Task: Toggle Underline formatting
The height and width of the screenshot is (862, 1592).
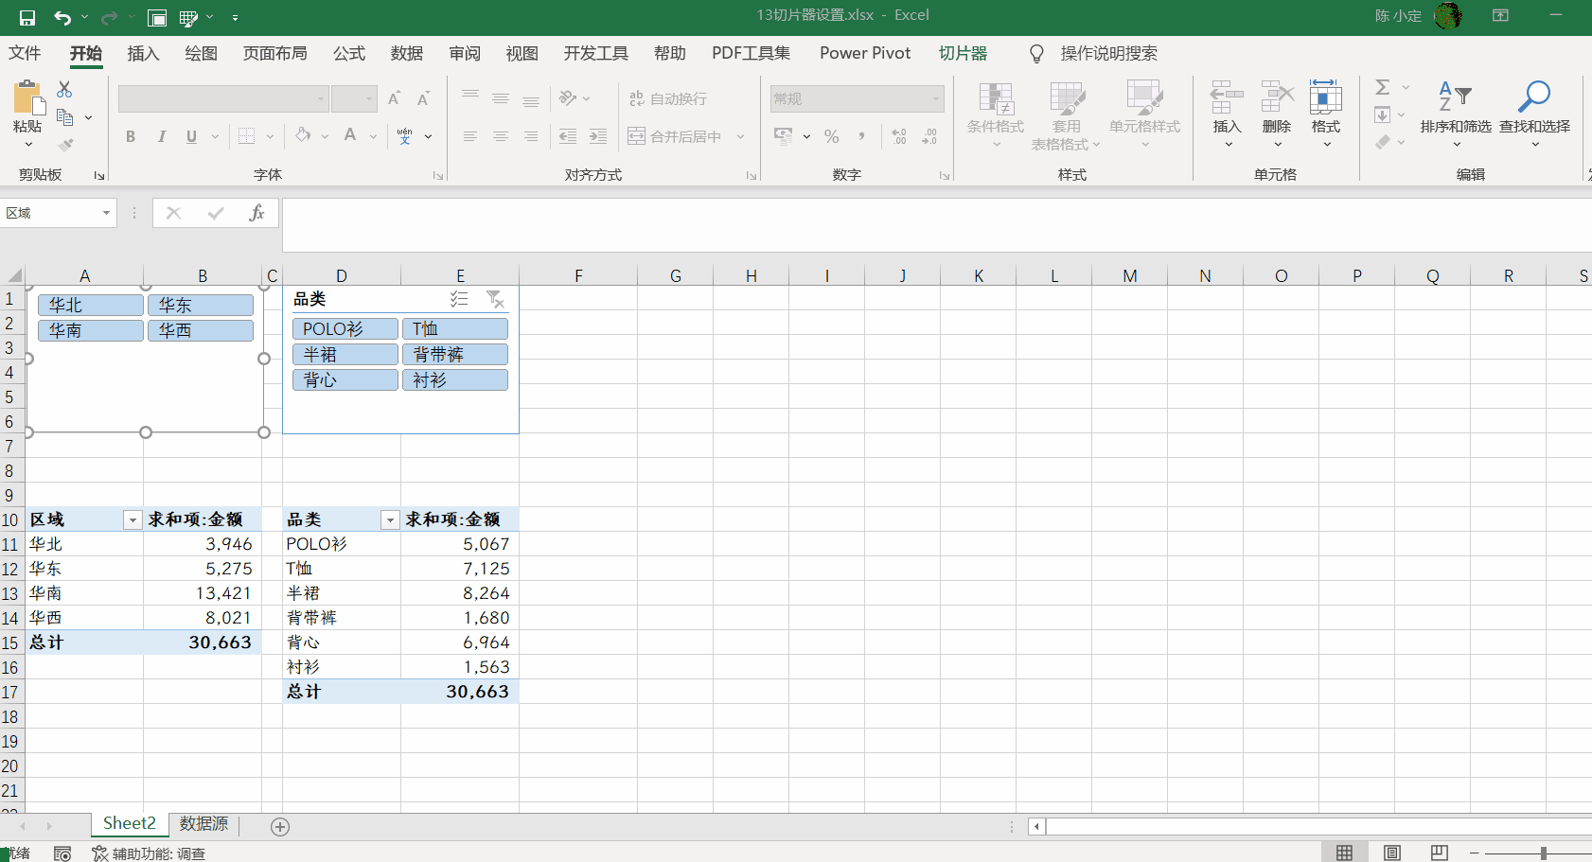Action: [191, 136]
